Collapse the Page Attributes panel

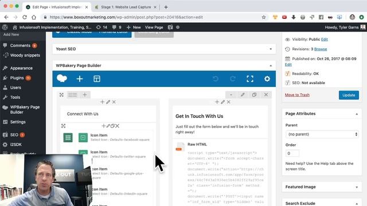[357, 114]
